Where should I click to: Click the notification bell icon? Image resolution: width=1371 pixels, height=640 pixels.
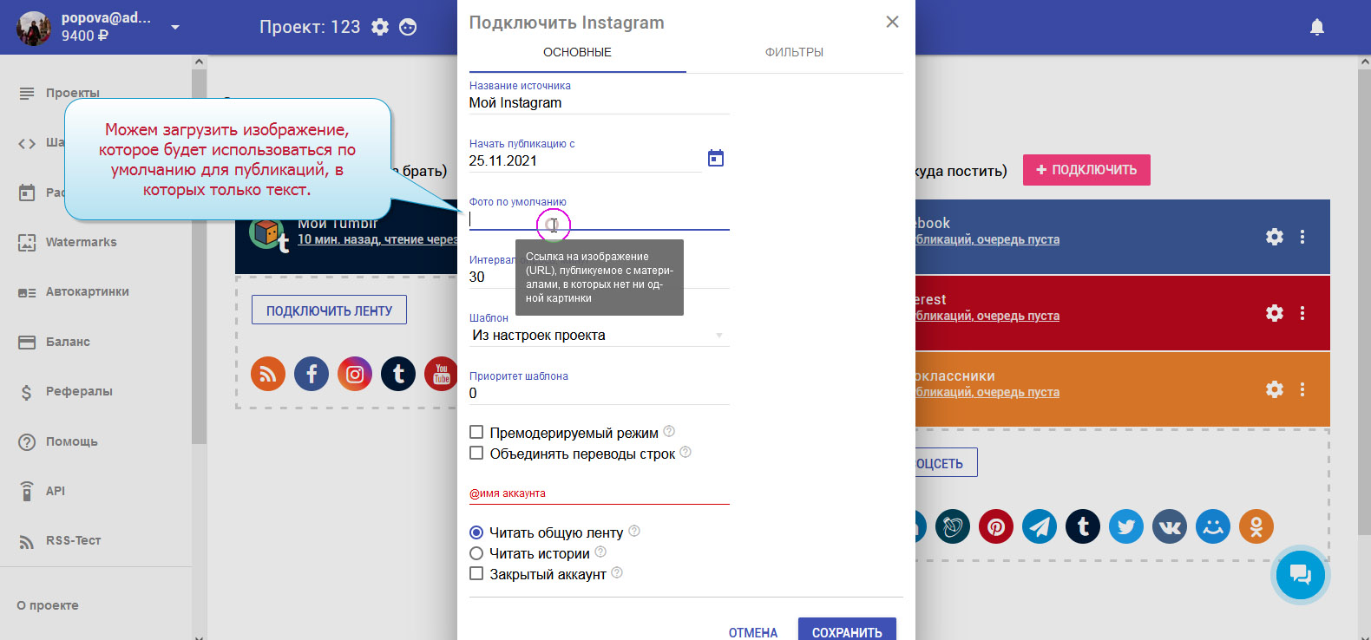(1316, 27)
